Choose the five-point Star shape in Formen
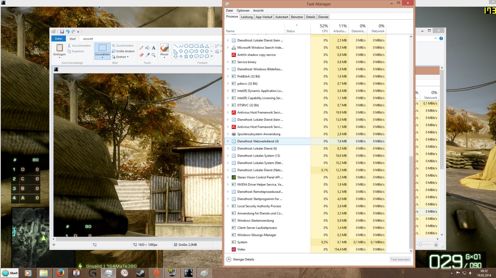Screen dimensions: 496x278 point(186,56)
